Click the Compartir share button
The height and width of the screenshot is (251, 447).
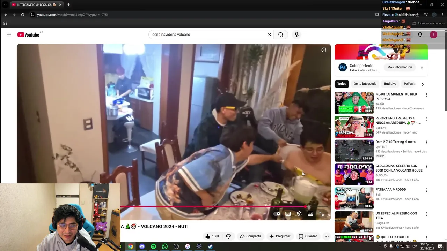point(250,236)
